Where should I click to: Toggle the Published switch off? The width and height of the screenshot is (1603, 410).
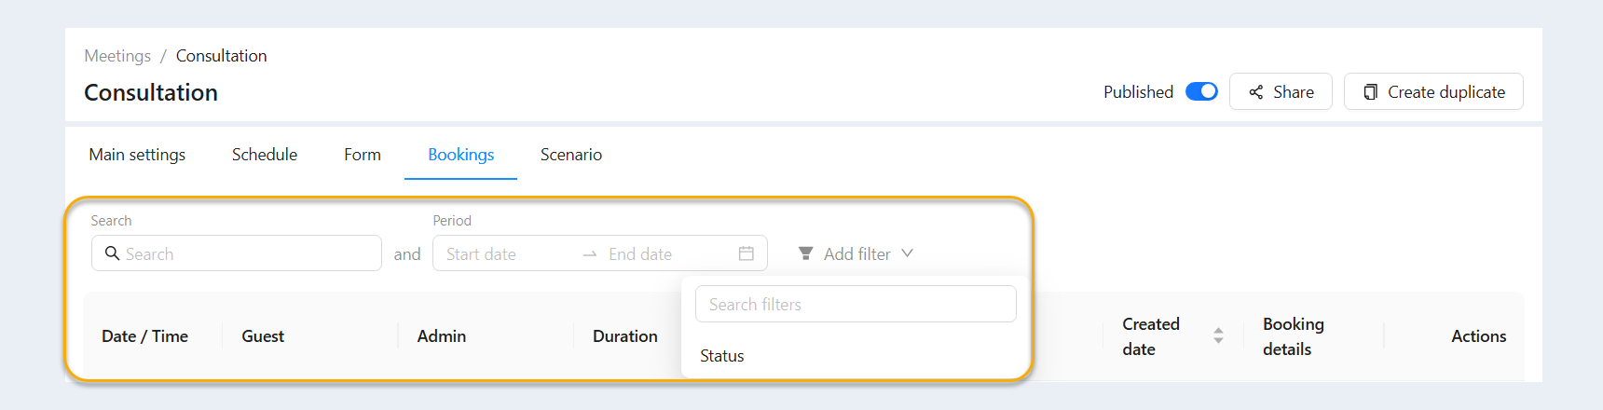[1201, 91]
